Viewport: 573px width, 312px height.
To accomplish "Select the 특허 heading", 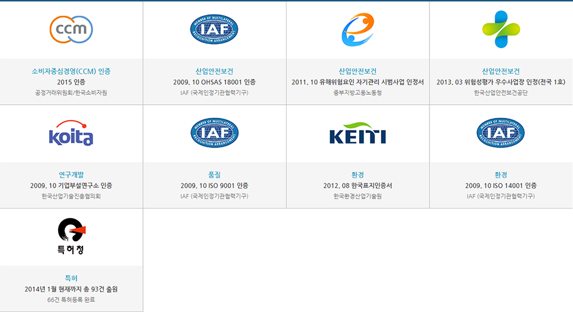I will 71,279.
